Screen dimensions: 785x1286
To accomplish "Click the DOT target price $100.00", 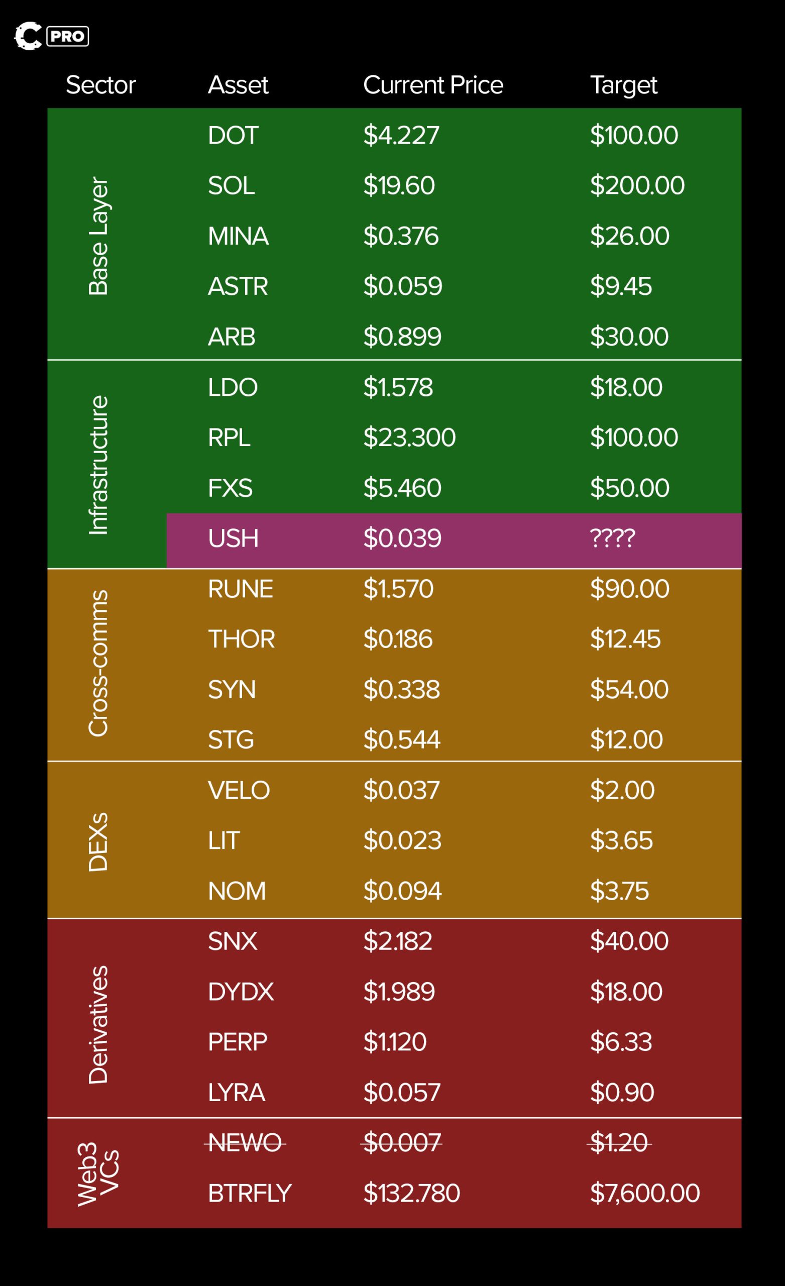I will pos(634,135).
